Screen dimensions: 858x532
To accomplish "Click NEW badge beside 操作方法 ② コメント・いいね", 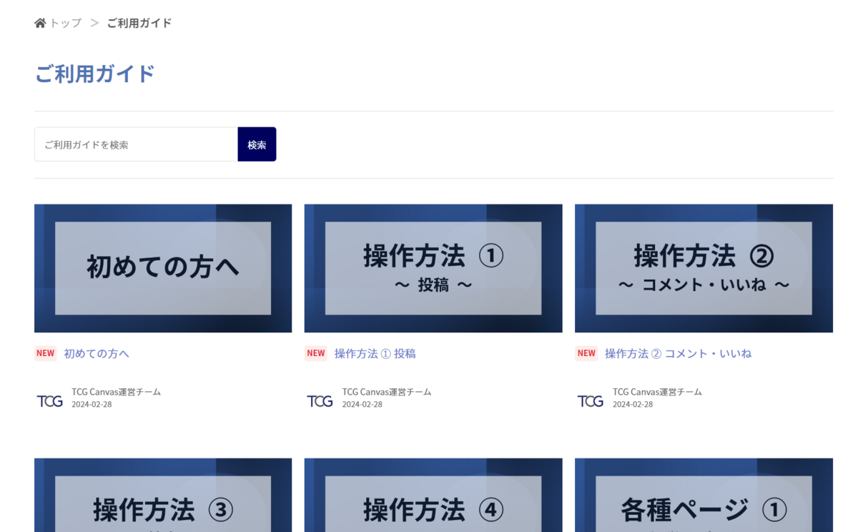I will (586, 353).
